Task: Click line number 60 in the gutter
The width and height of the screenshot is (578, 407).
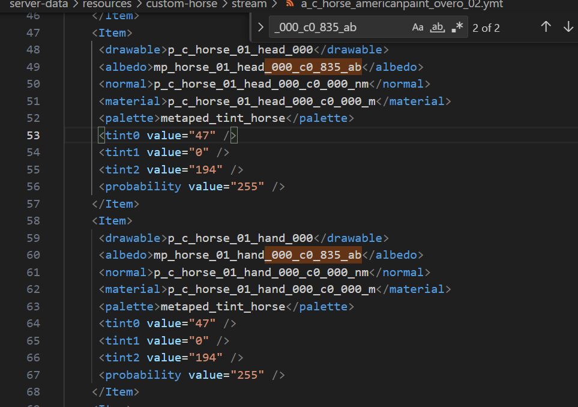Action: [x=33, y=255]
